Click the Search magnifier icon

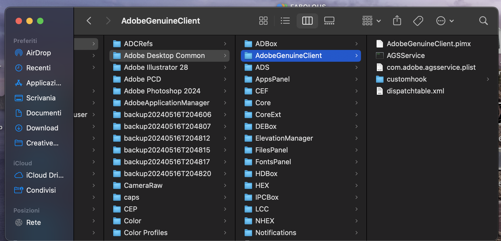483,21
